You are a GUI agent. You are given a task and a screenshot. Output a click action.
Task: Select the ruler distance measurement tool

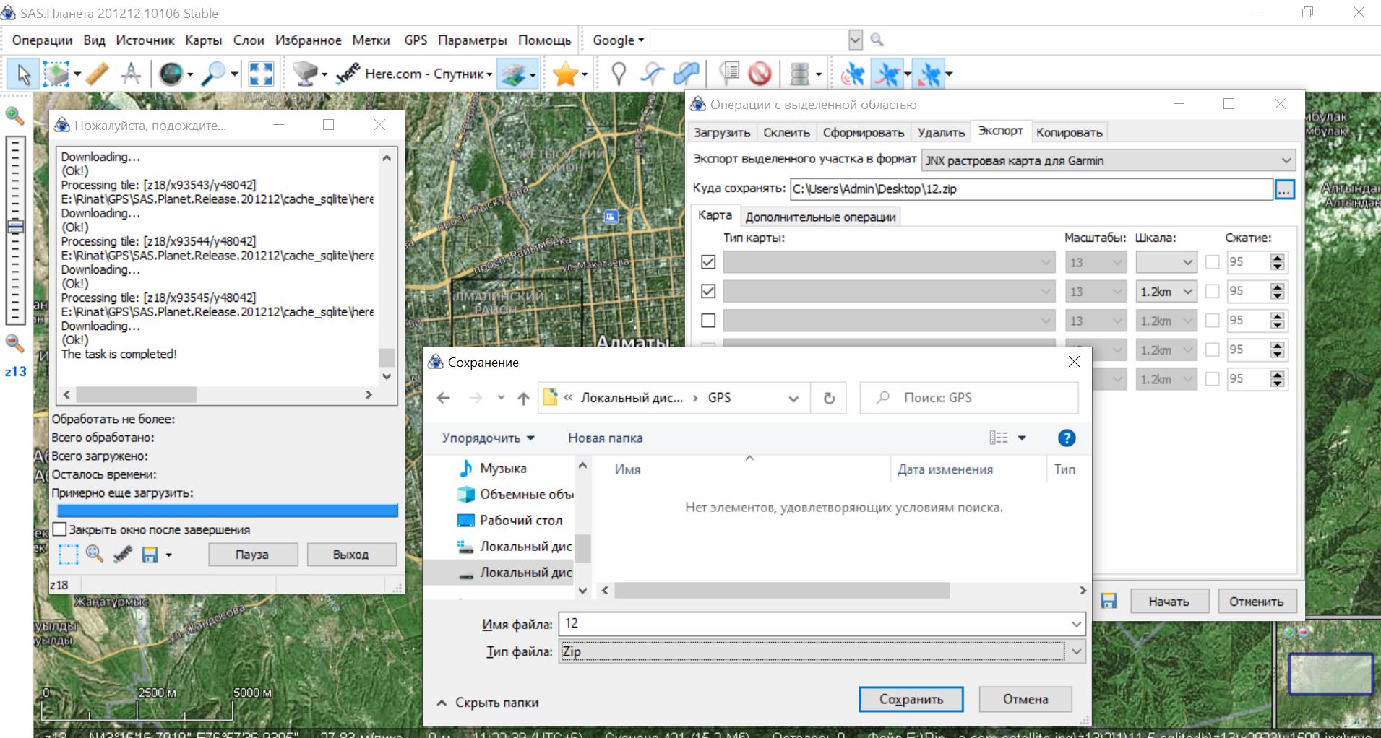tap(97, 74)
